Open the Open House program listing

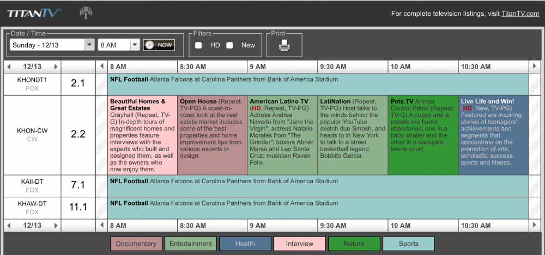(213, 135)
